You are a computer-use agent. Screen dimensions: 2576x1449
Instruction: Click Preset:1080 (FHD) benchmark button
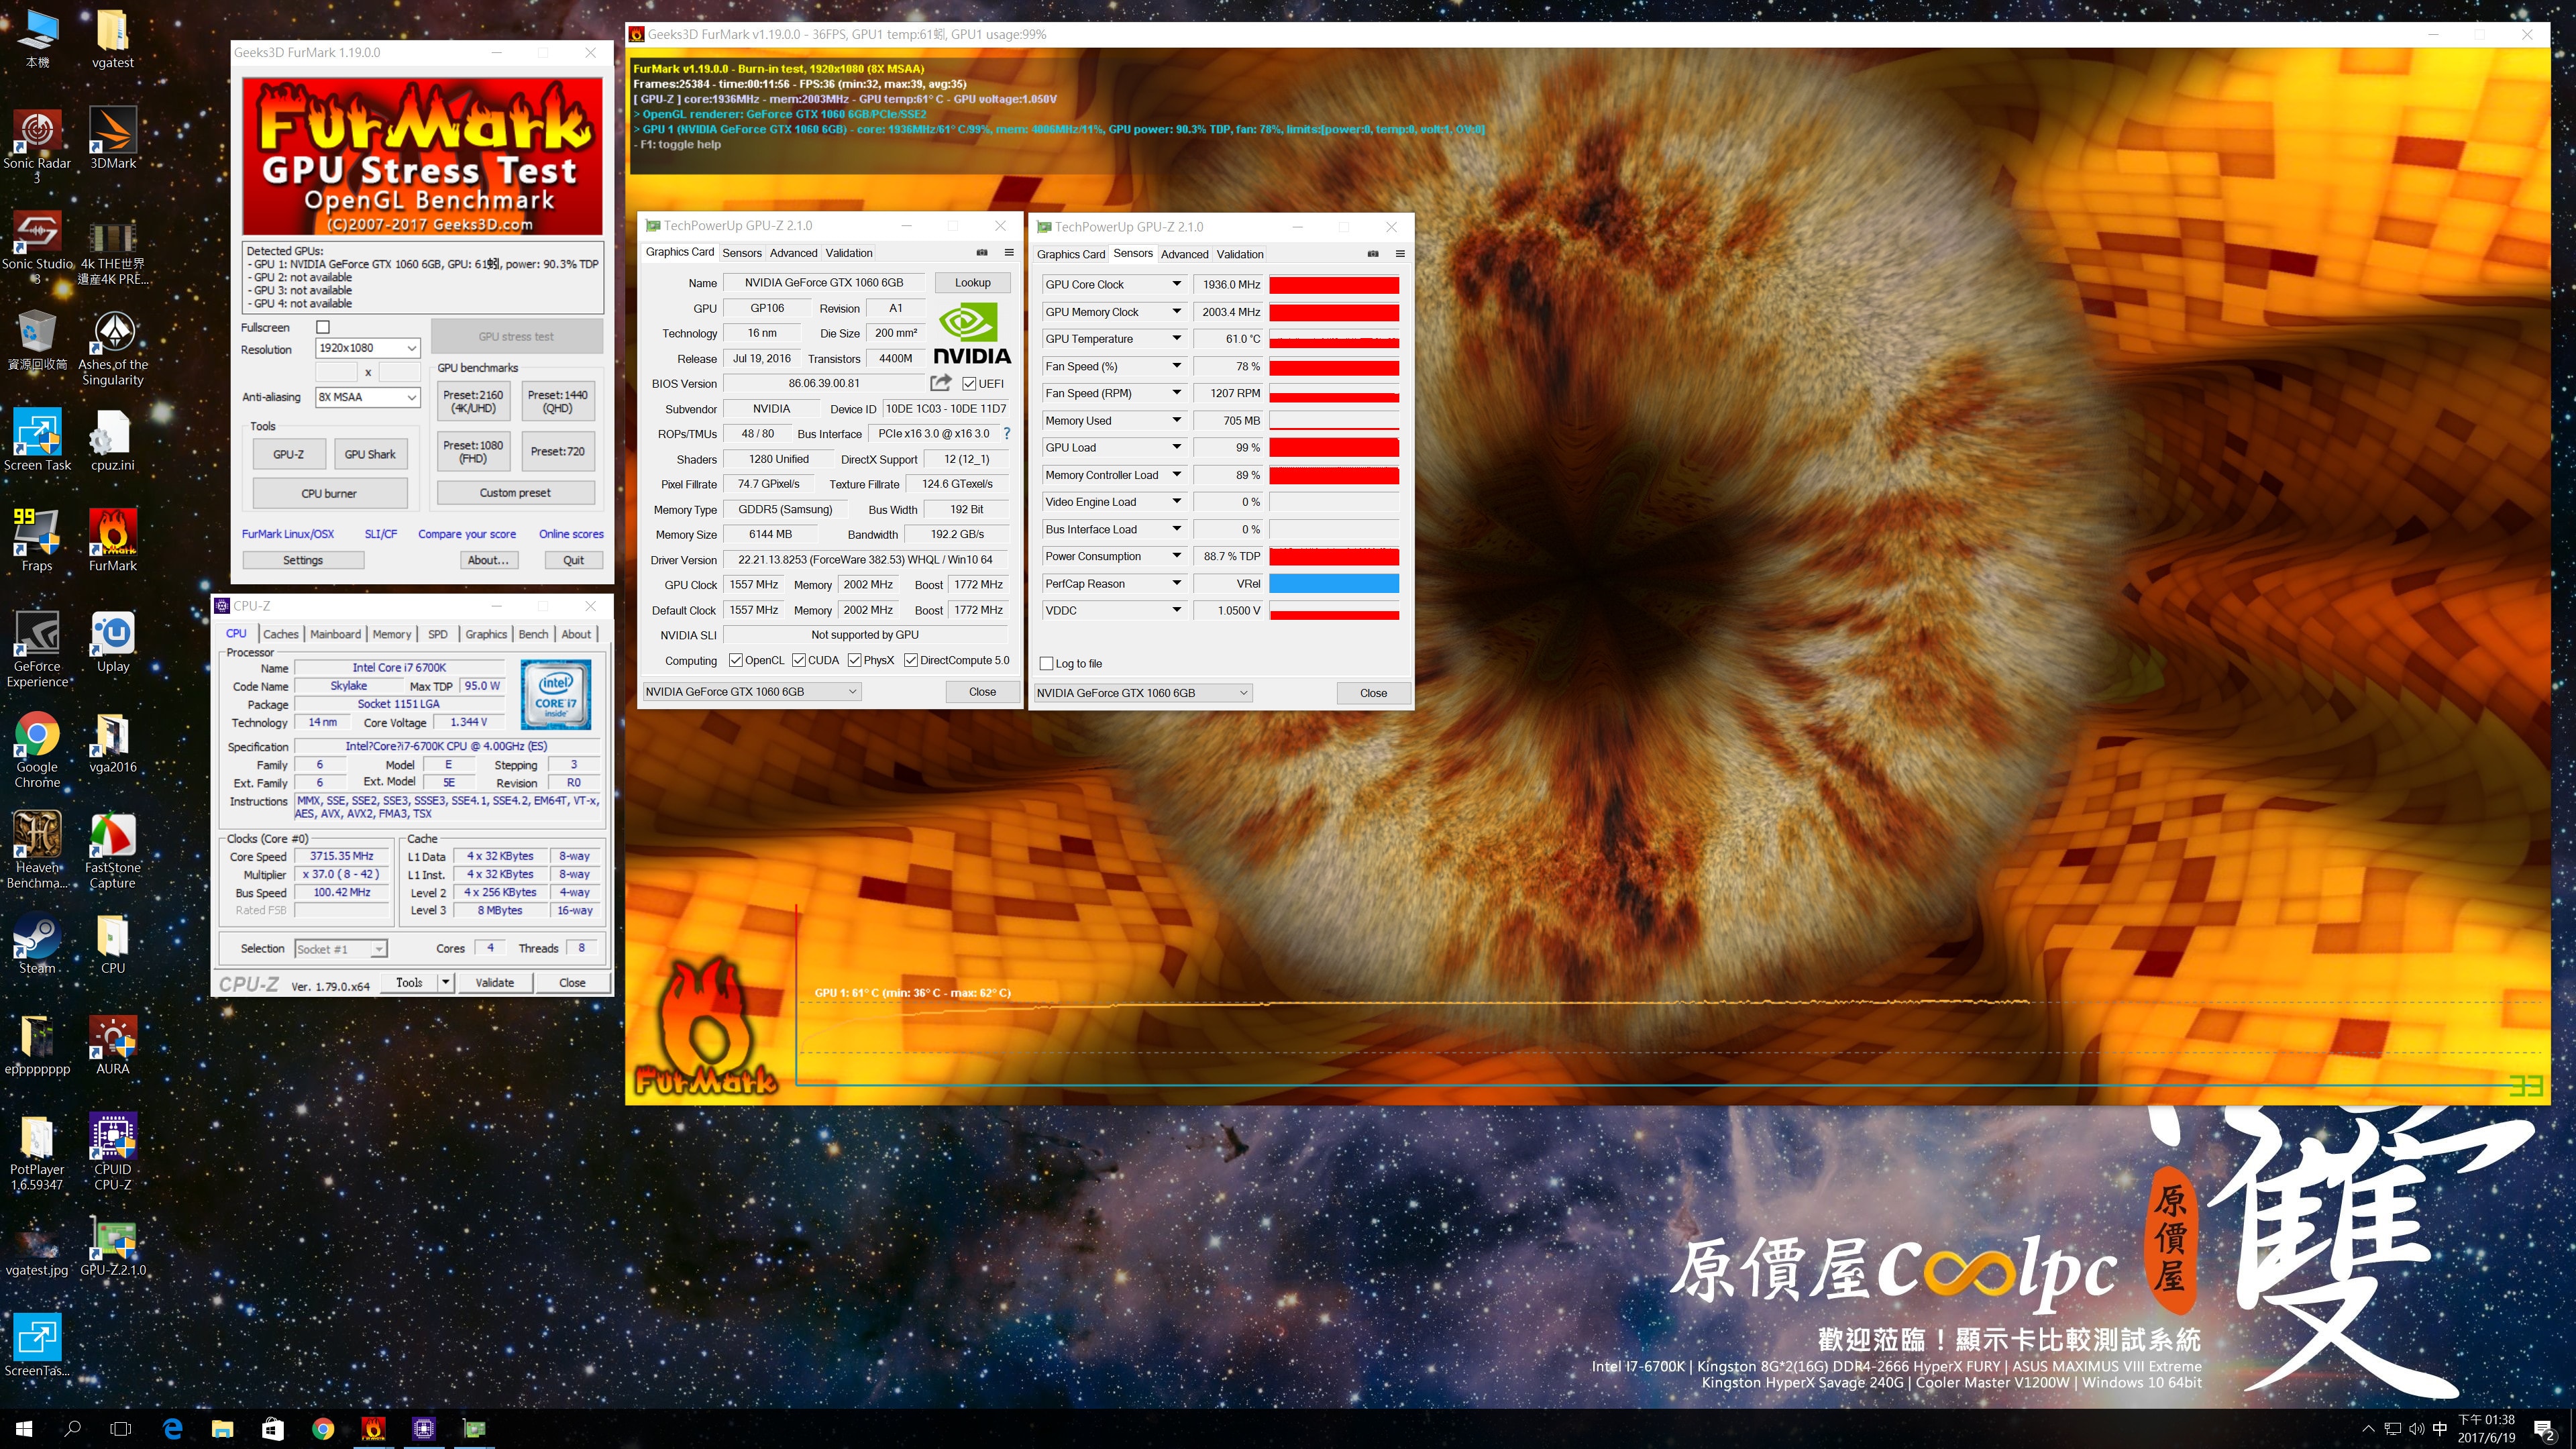[x=473, y=452]
